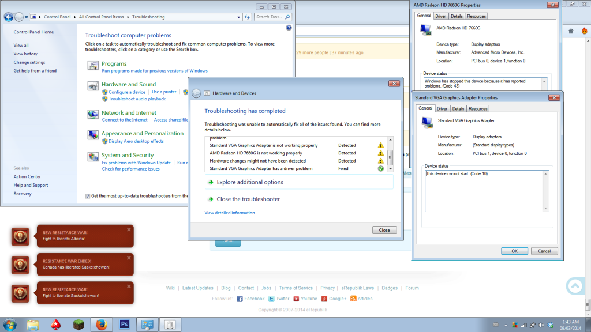Viewport: 591px width, 332px height.
Task: Switch to Details tab in AMD Radeon Properties
Action: 457,16
